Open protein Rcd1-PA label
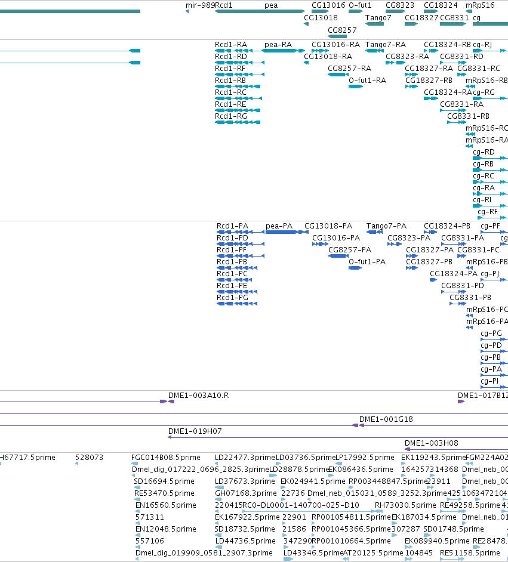The width and height of the screenshot is (508, 562). (x=232, y=226)
